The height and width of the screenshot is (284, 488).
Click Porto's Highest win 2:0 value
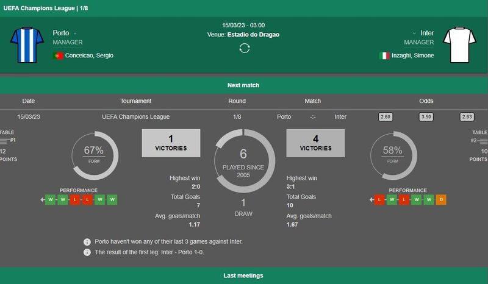click(x=196, y=186)
